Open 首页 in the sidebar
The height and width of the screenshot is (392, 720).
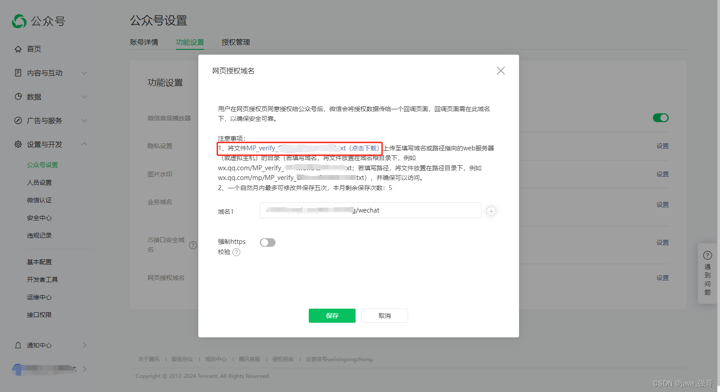point(34,49)
